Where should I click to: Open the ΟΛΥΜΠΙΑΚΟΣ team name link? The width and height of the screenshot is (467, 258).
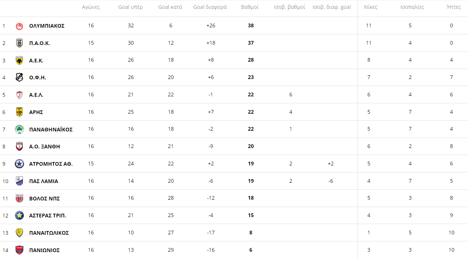click(47, 26)
